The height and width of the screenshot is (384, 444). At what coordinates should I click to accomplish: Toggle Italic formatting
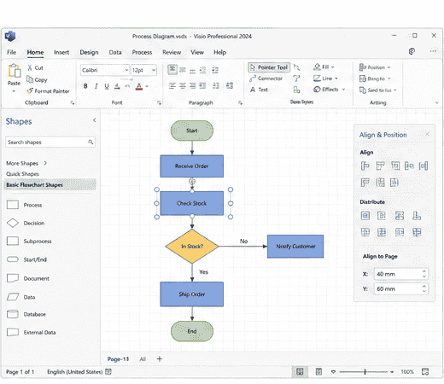pyautogui.click(x=96, y=86)
